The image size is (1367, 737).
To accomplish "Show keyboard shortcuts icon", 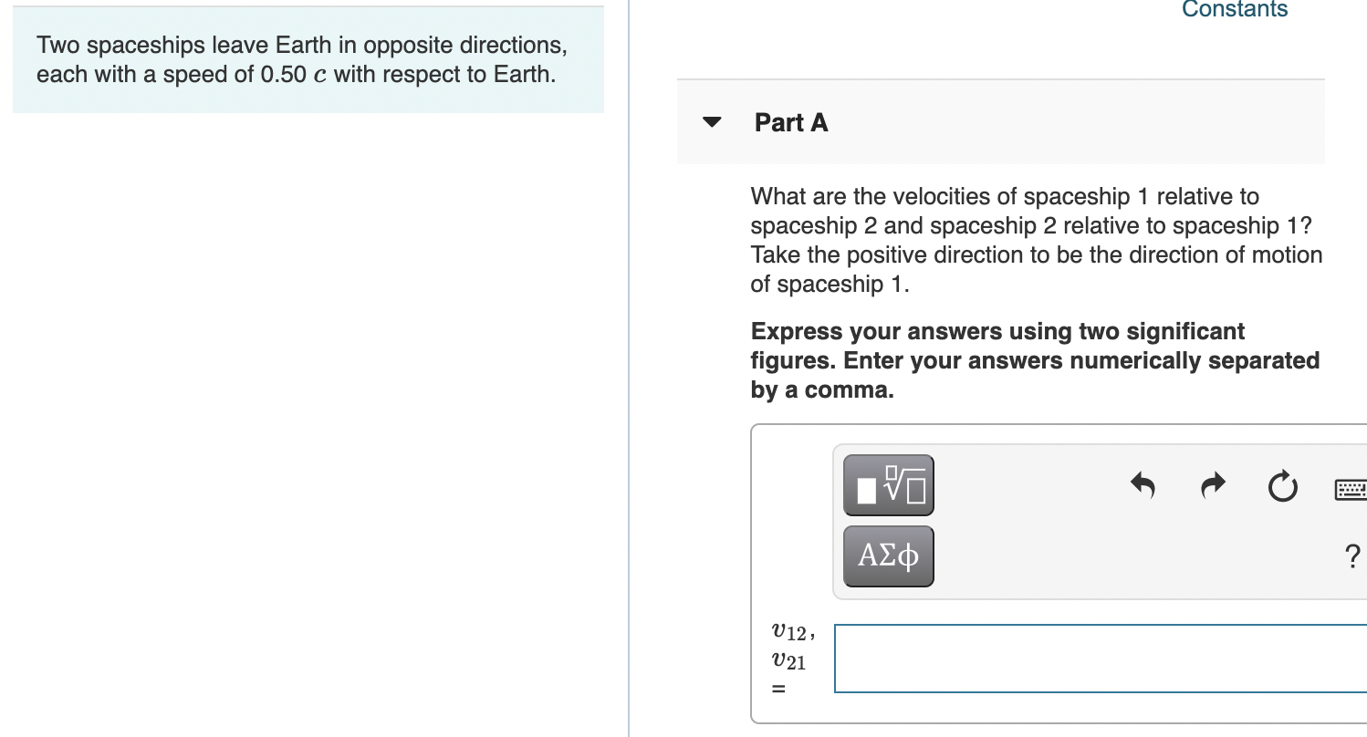I will pos(1351,489).
